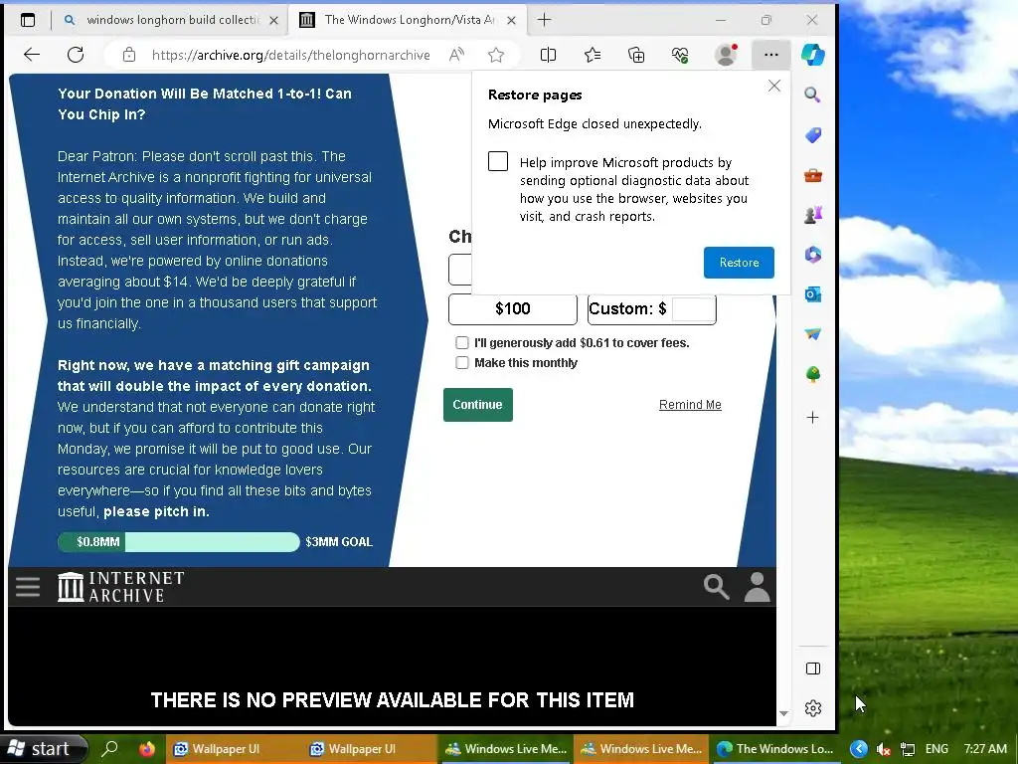Switch to second Windows Live Messenger taskbar item
This screenshot has width=1018, height=764.
coord(641,749)
